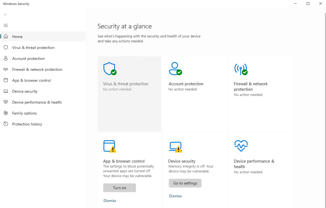Click the window icon beside App & browser control in sidebar

(x=6, y=80)
